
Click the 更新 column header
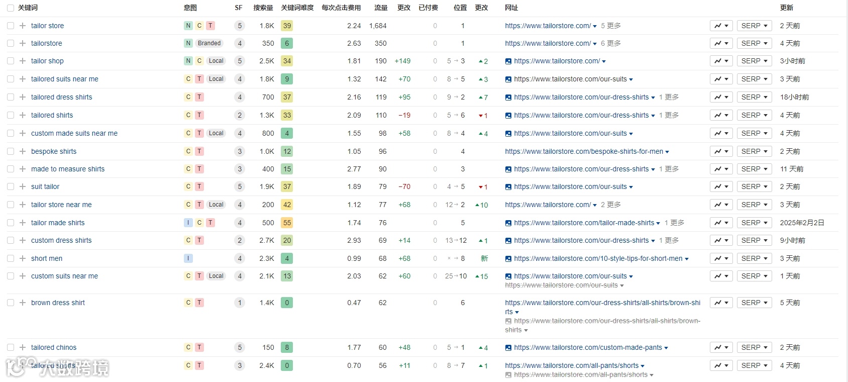click(x=787, y=8)
